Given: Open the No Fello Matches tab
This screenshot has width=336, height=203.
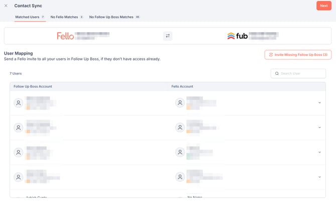Looking at the screenshot, I should point(67,17).
